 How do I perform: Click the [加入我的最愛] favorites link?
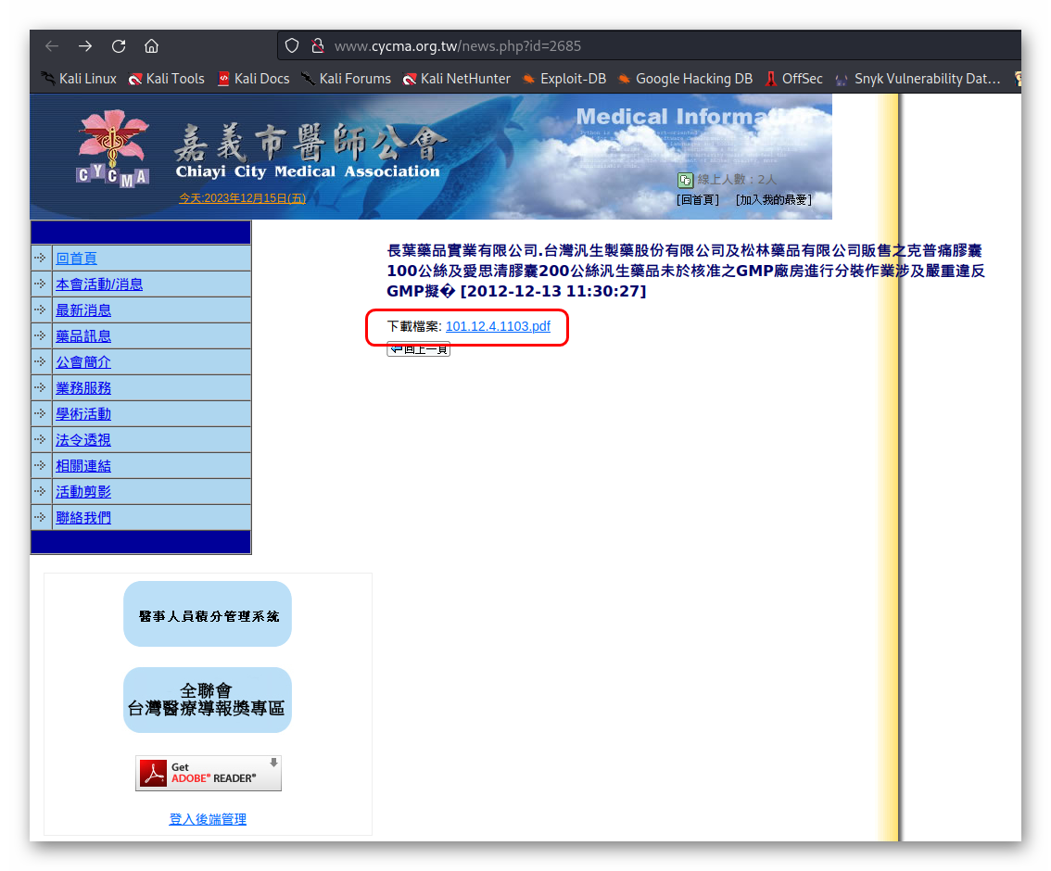click(x=774, y=199)
